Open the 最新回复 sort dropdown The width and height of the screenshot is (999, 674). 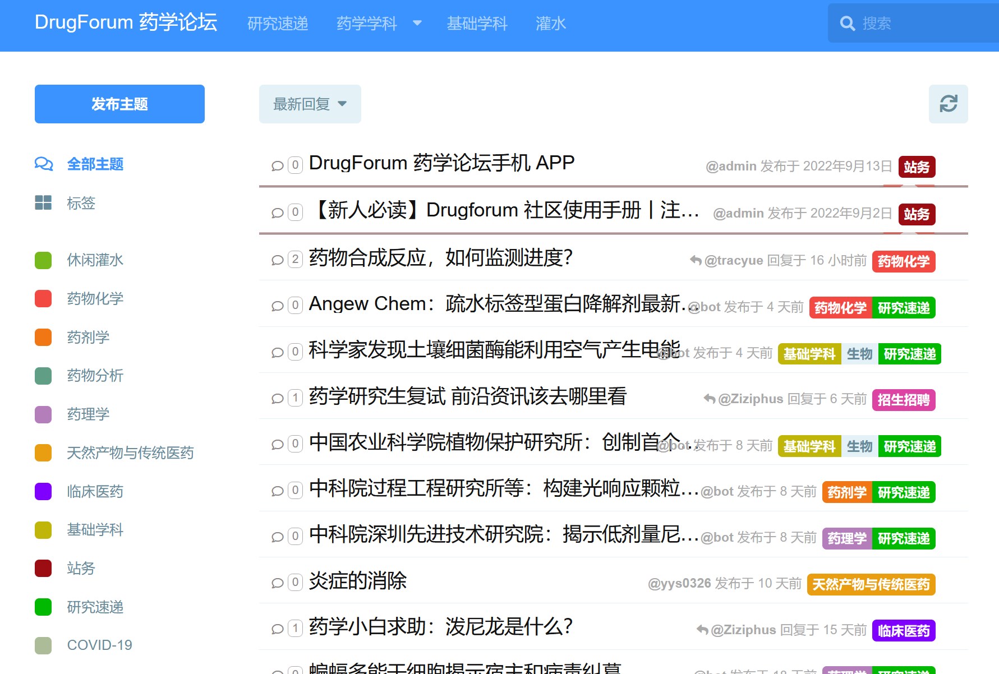coord(310,104)
